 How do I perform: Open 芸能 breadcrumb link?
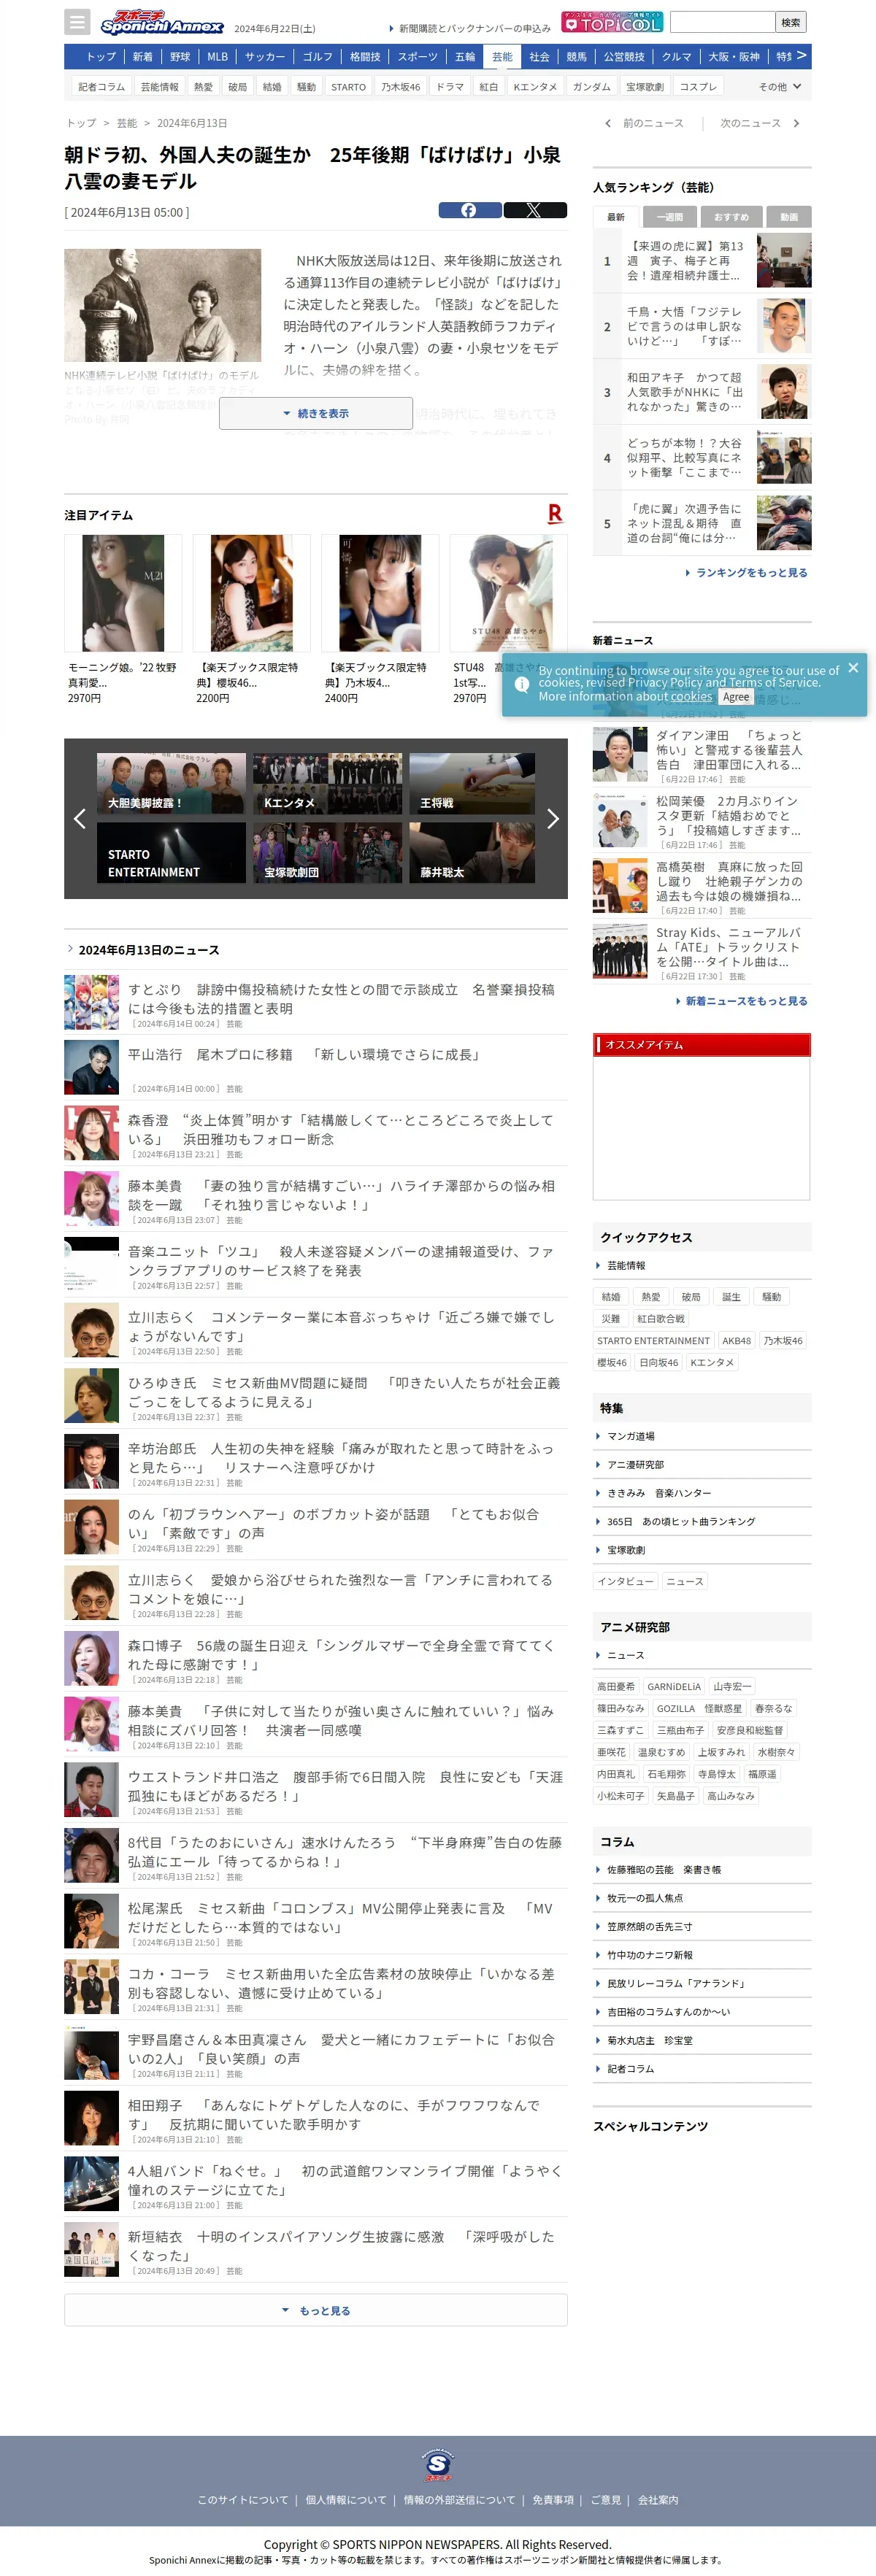pos(126,123)
